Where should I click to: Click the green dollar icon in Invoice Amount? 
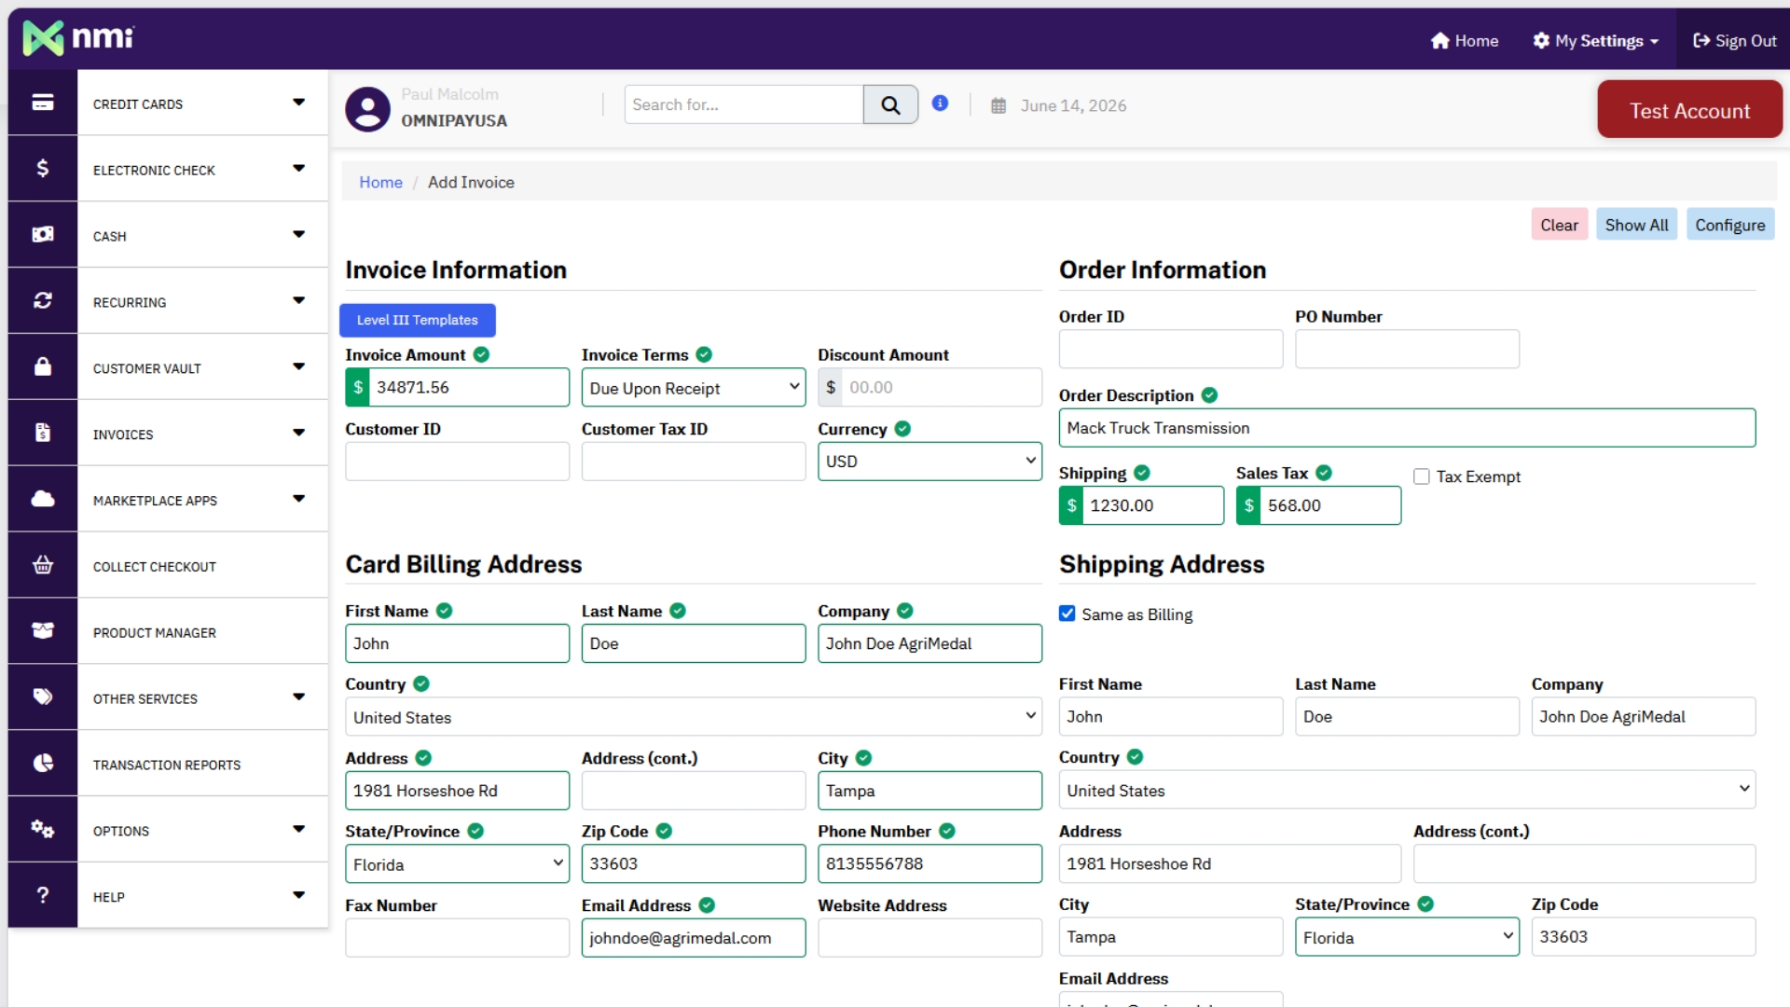[x=357, y=387]
